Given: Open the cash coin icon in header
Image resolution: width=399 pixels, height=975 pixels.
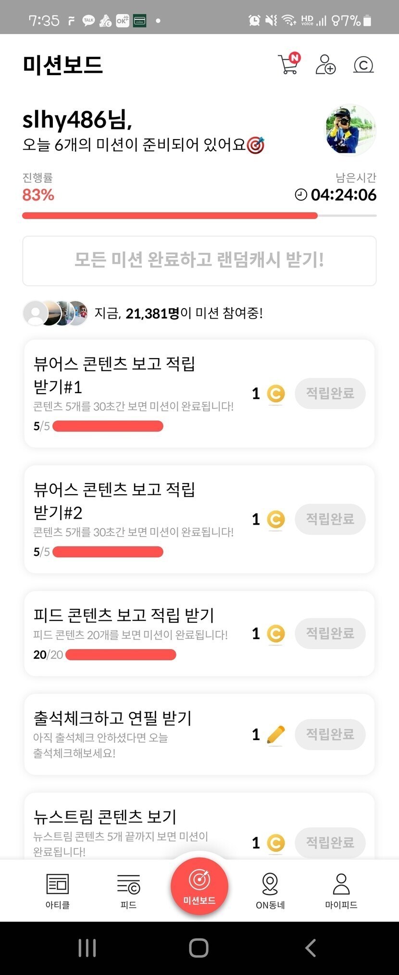Looking at the screenshot, I should click(x=363, y=64).
